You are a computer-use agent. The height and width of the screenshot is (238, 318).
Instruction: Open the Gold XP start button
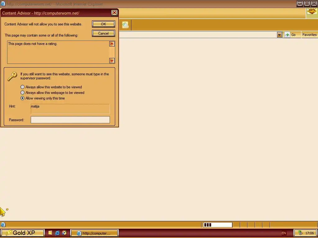[x=22, y=233]
